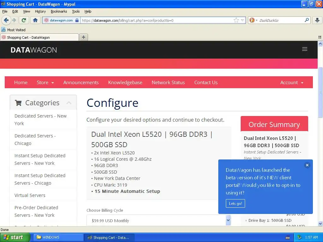Open the Most Visited bookmarks icon
Screen dimensions: 323x242
tap(3, 30)
